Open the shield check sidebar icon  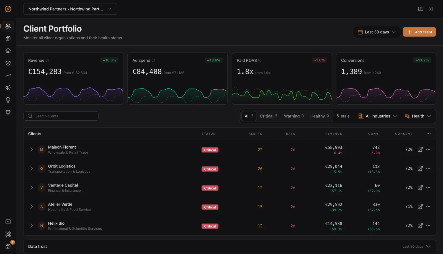8,63
